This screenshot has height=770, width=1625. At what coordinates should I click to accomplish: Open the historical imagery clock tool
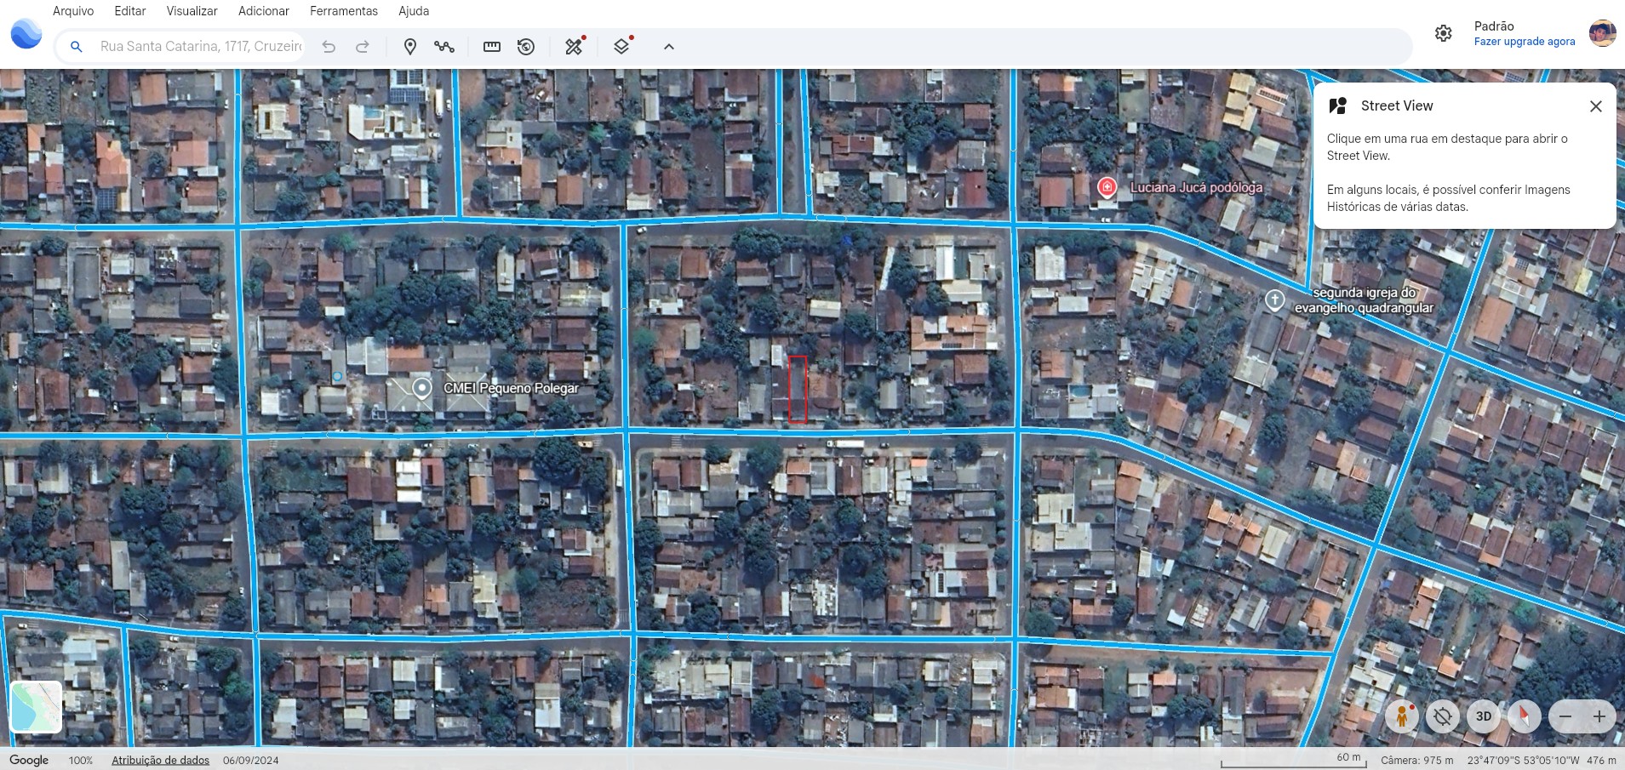click(x=526, y=47)
